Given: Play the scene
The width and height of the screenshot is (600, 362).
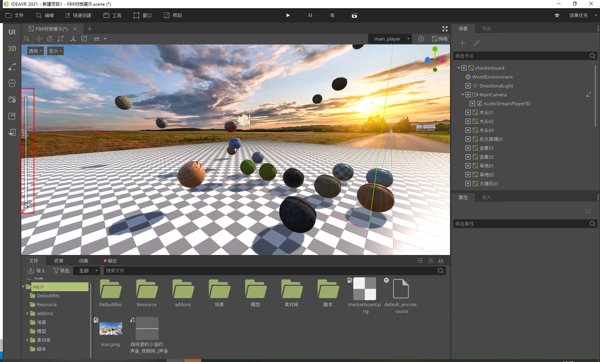Looking at the screenshot, I should coord(288,15).
